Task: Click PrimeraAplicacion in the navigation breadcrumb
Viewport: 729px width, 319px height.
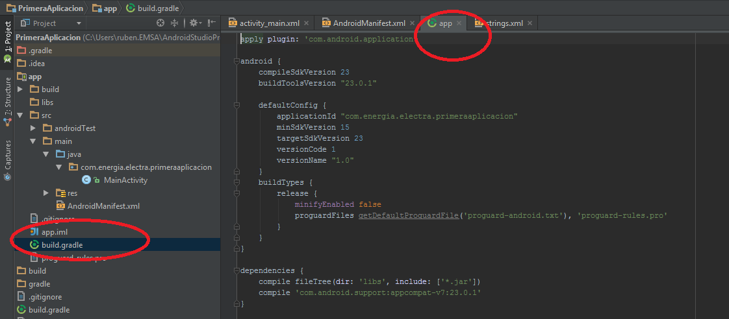Action: [44, 8]
